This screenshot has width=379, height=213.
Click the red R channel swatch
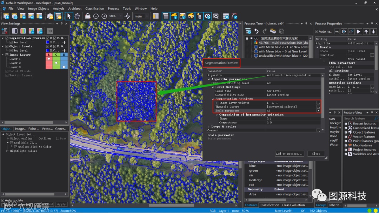point(48,55)
